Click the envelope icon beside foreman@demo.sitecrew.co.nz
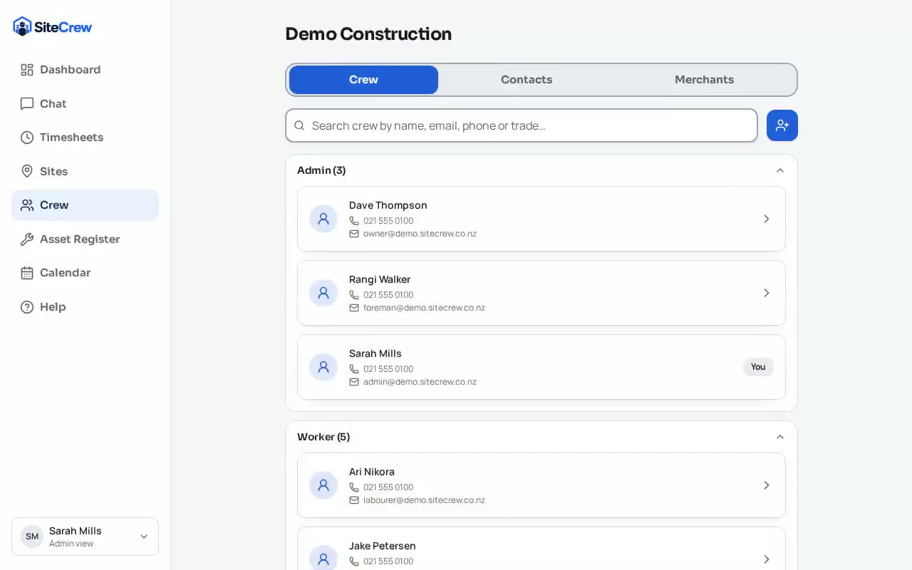This screenshot has height=570, width=912. [x=354, y=308]
